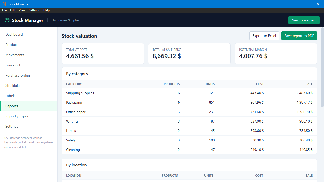
Task: Click the SALE header in By category table
Action: [x=309, y=84]
